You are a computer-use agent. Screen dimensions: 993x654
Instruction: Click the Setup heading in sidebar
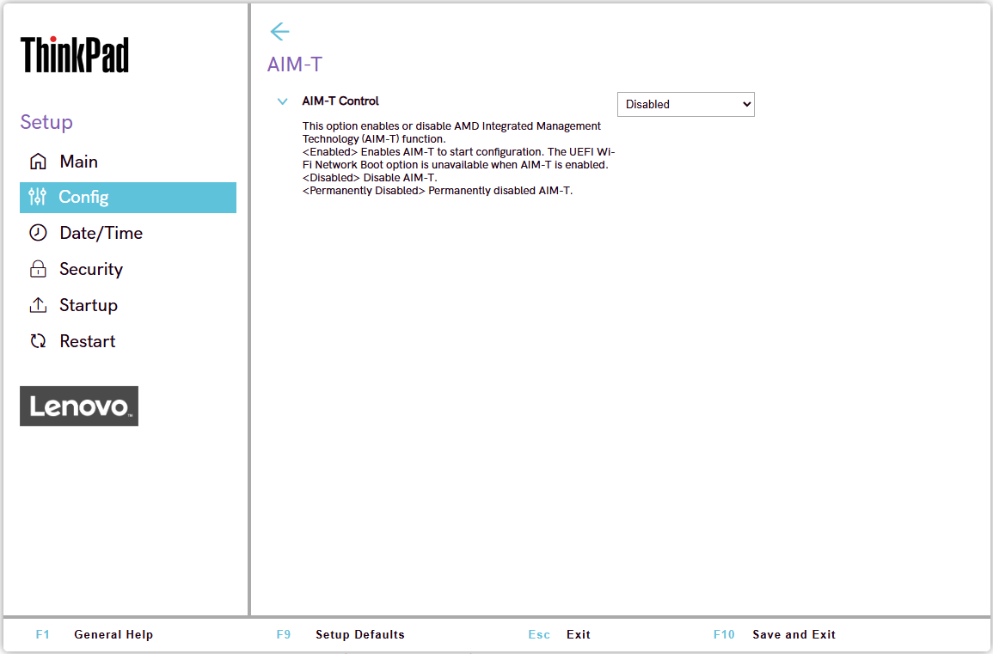[46, 121]
